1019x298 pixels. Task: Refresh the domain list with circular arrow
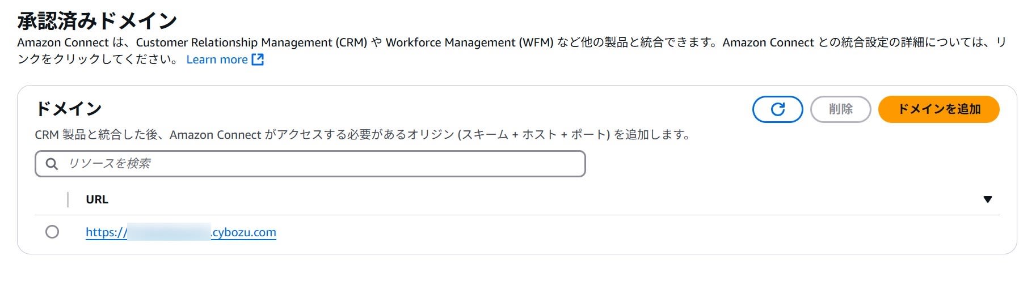pos(777,109)
